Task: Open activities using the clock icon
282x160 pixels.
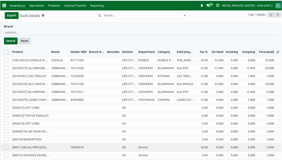Action: (x=218, y=5)
